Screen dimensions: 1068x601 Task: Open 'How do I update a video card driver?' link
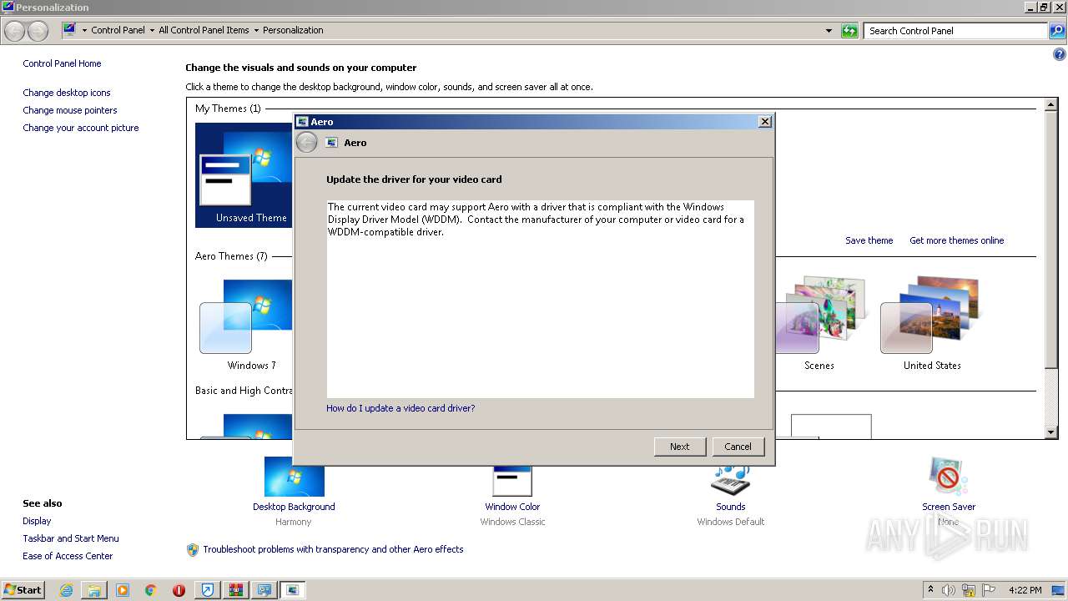click(400, 408)
